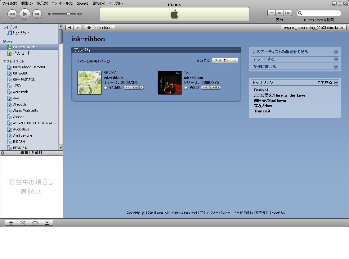The width and height of the screenshot is (349, 259).
Task: Select iTunes Store in the sidebar
Action: (x=29, y=47)
